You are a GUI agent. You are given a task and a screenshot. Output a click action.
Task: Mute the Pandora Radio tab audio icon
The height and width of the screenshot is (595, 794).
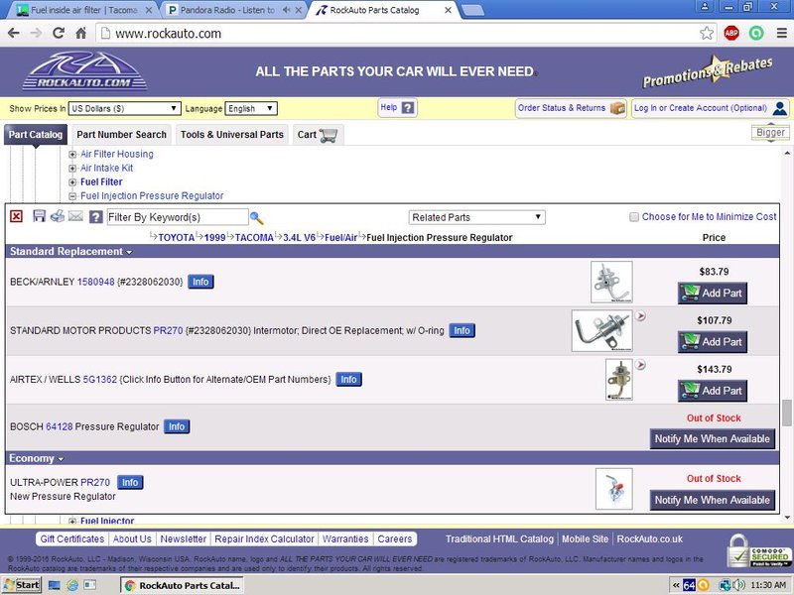pos(286,10)
